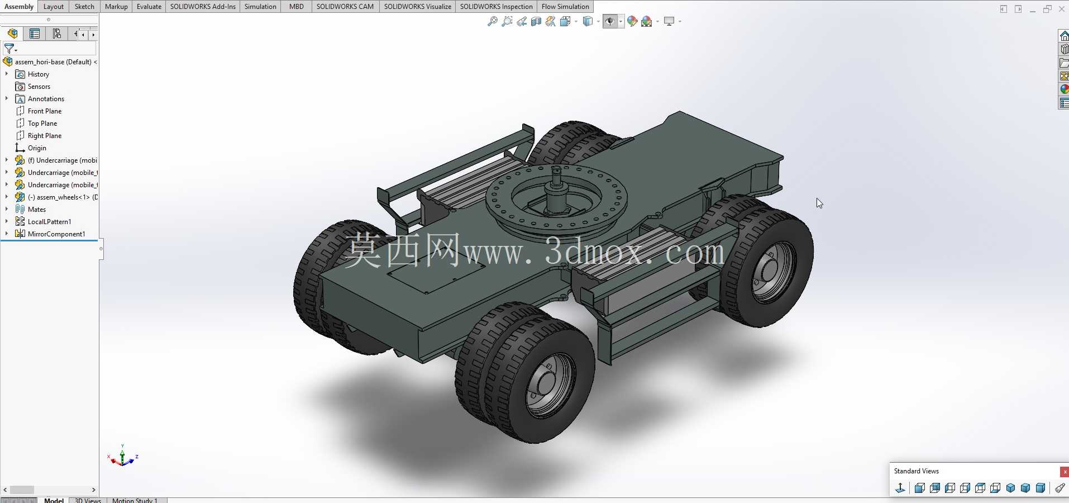The width and height of the screenshot is (1069, 503).
Task: Click the Zoom to Fit magnifier icon
Action: pyautogui.click(x=492, y=21)
